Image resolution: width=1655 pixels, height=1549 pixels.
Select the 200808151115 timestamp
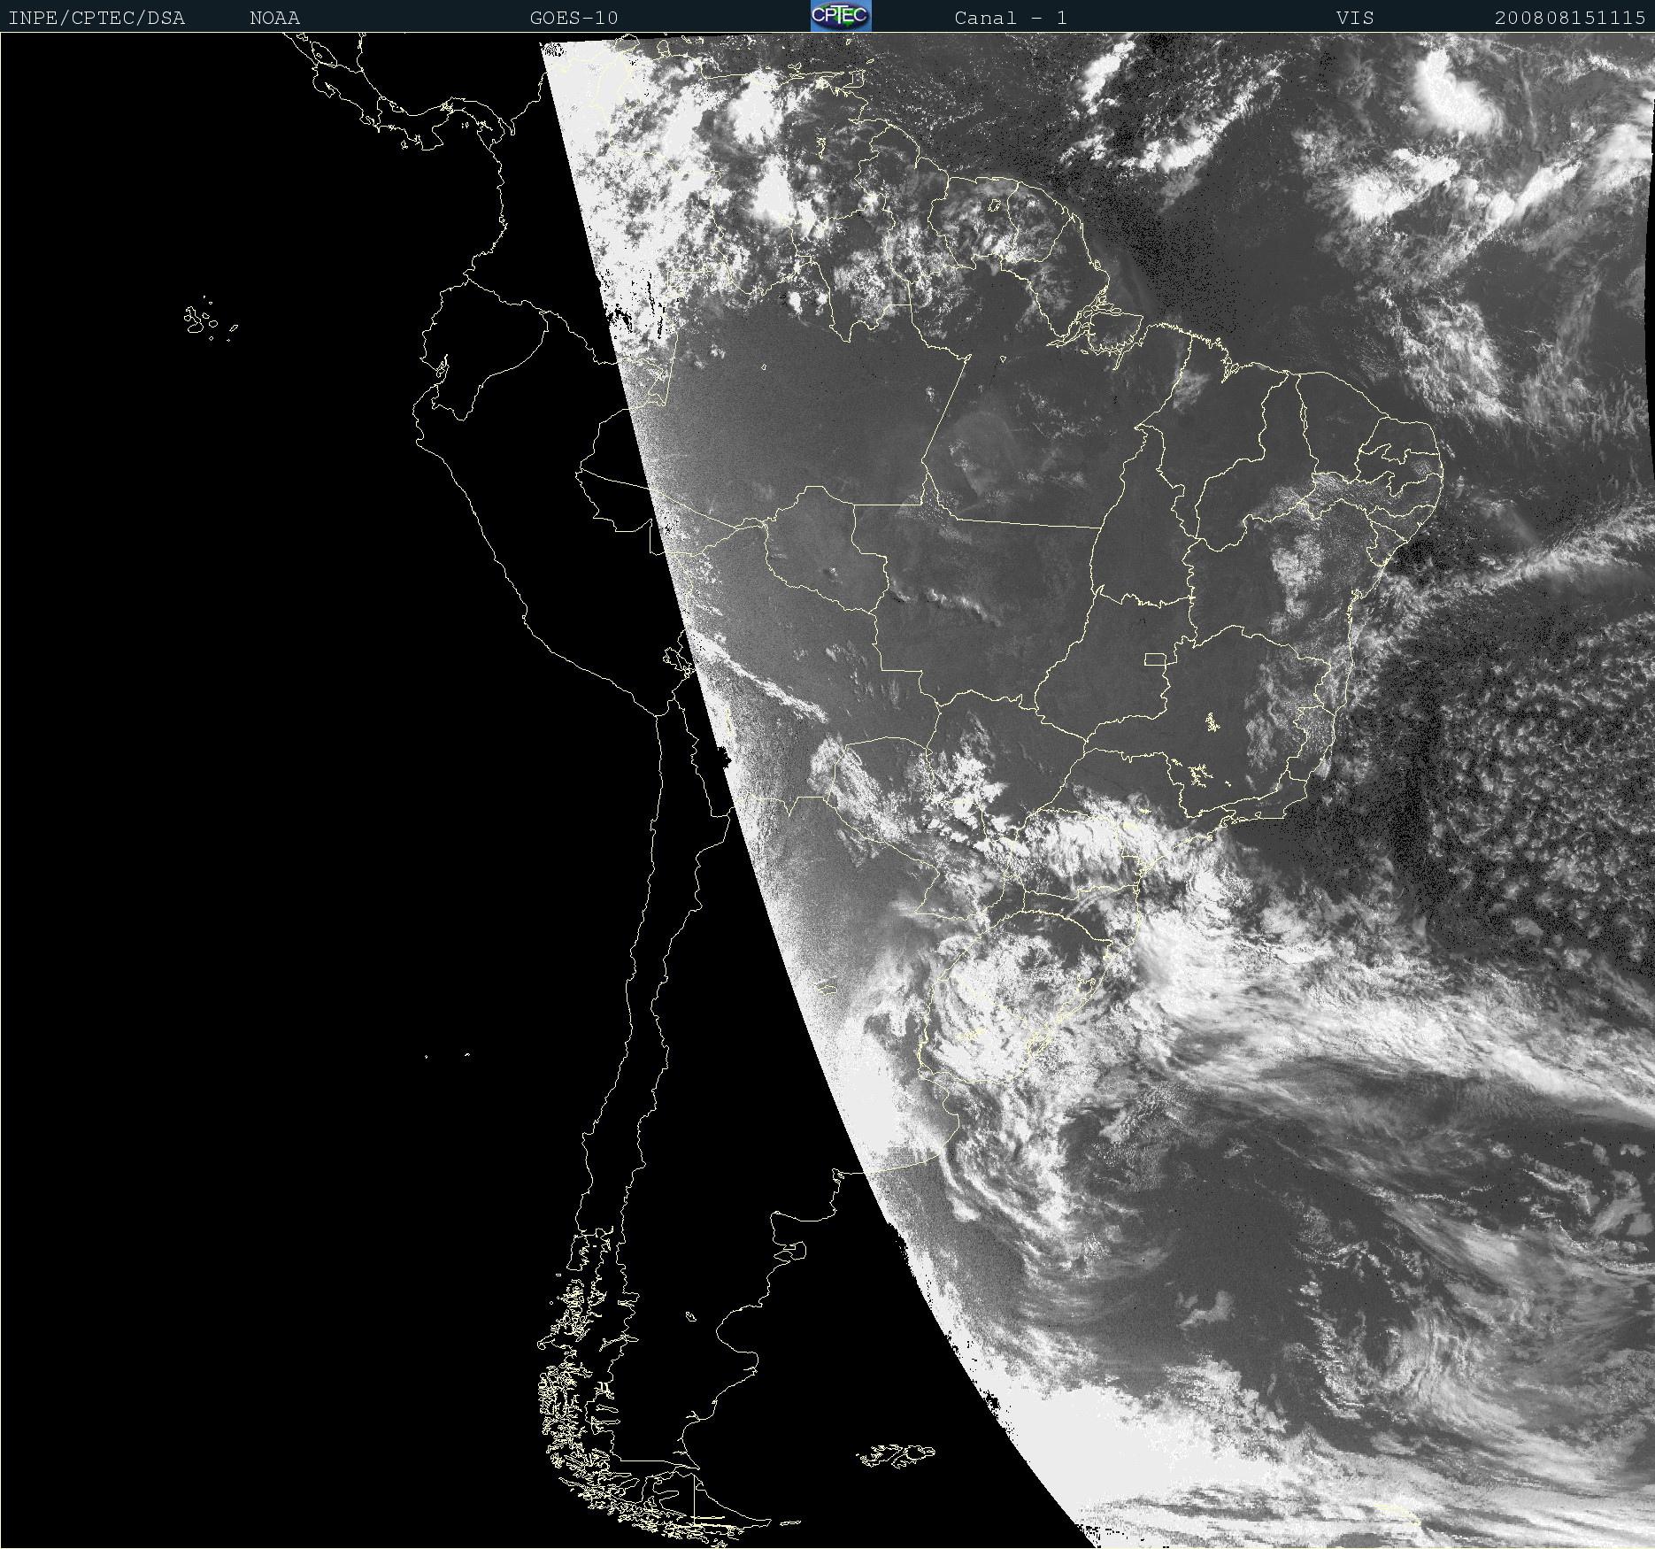pos(1570,18)
